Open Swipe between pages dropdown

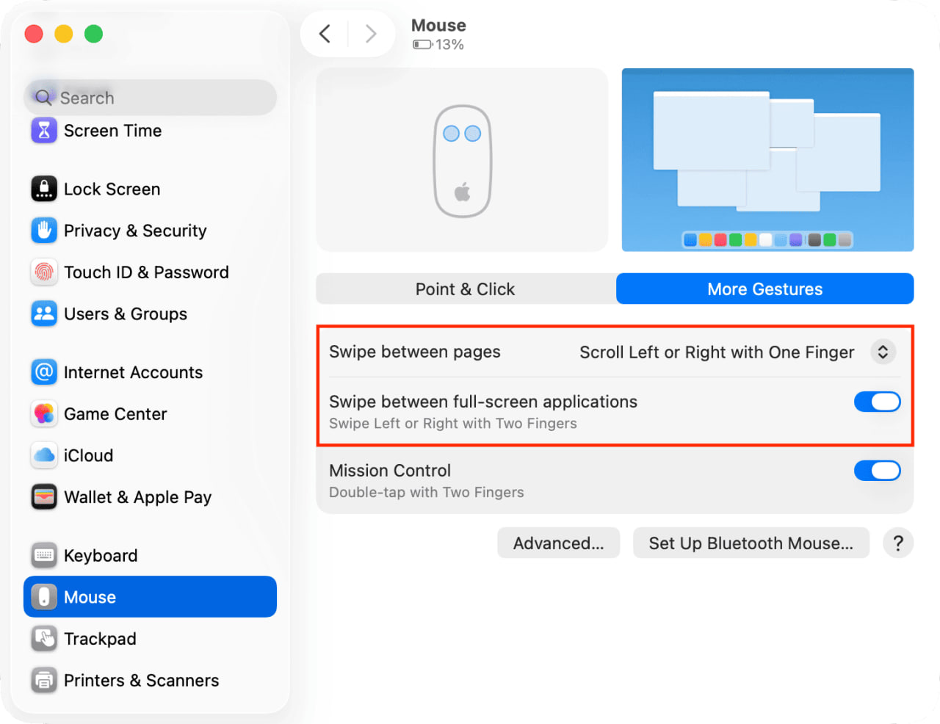click(x=883, y=352)
